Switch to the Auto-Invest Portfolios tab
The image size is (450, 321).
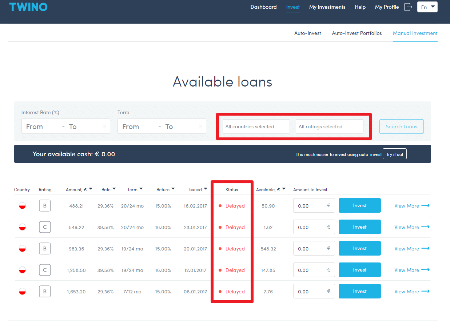(357, 33)
